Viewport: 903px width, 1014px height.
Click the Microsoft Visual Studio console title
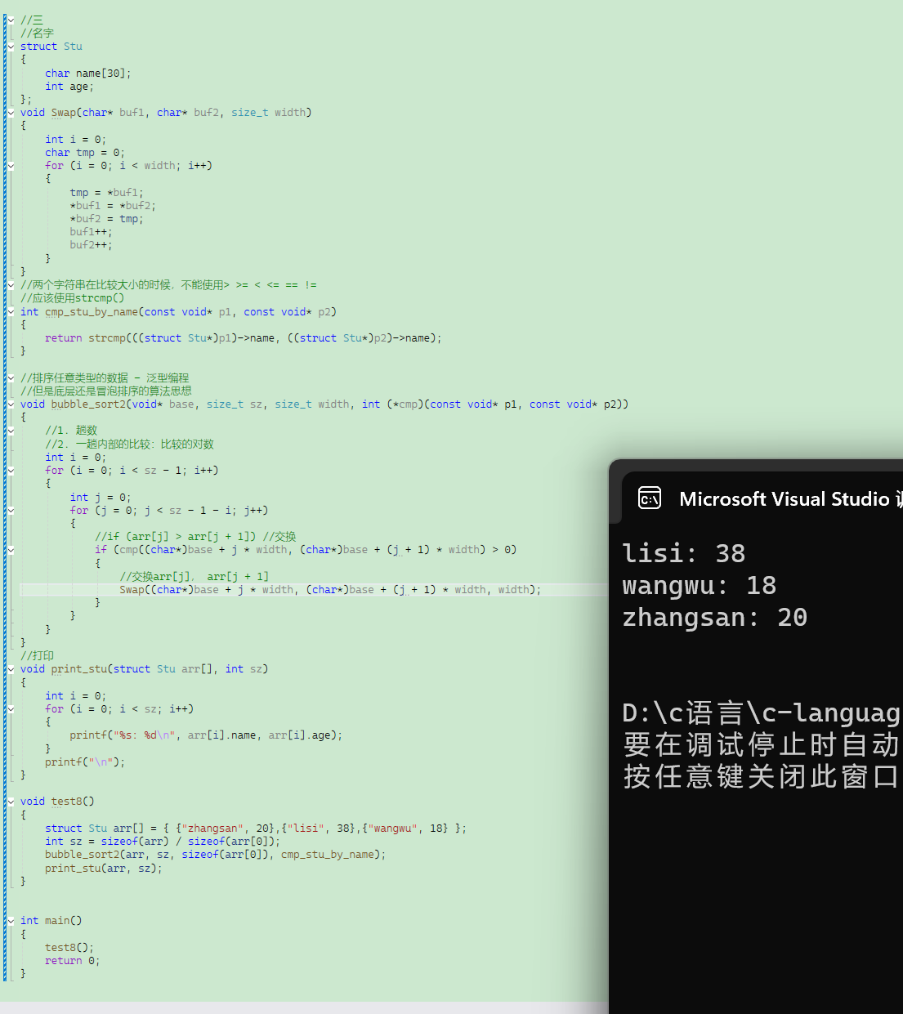[x=790, y=498]
